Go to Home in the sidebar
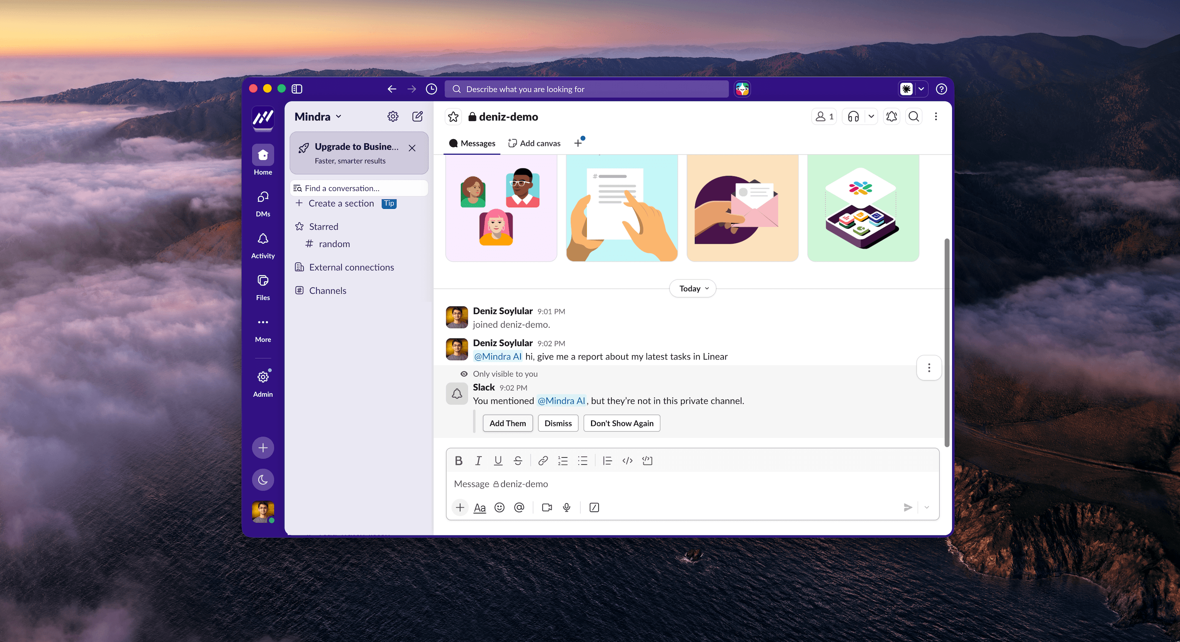Screen dimensions: 1180x642 (263, 160)
